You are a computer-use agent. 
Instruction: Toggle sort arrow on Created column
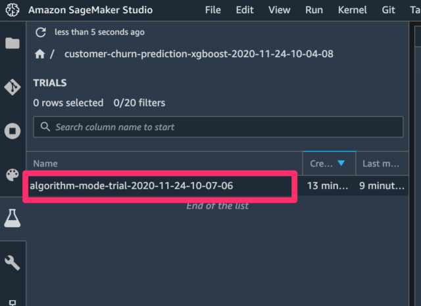pyautogui.click(x=341, y=164)
